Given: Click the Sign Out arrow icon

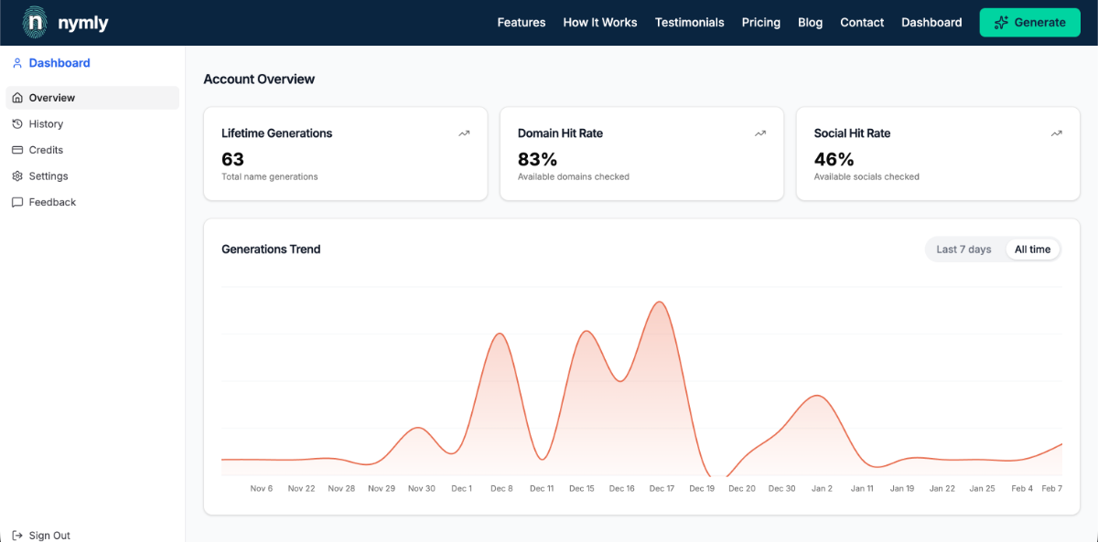Looking at the screenshot, I should tap(17, 536).
